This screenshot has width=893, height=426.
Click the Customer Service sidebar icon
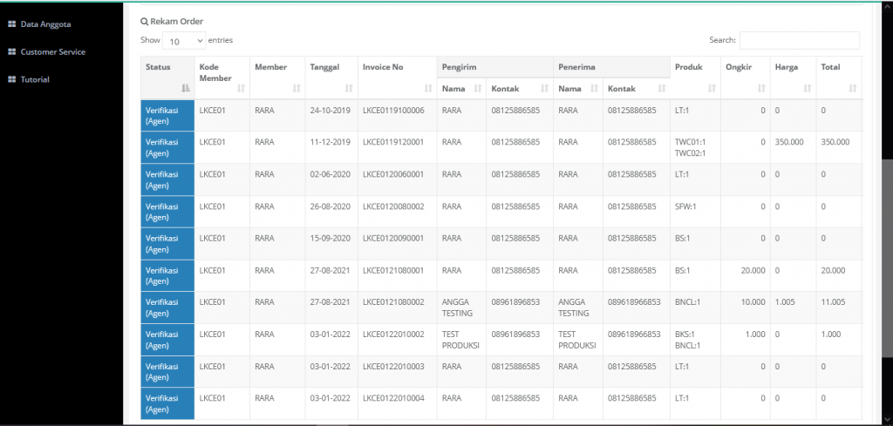coord(12,52)
